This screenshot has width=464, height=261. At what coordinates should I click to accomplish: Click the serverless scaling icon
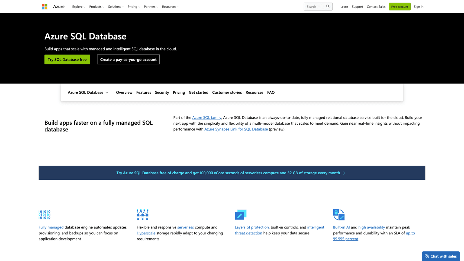pyautogui.click(x=143, y=214)
